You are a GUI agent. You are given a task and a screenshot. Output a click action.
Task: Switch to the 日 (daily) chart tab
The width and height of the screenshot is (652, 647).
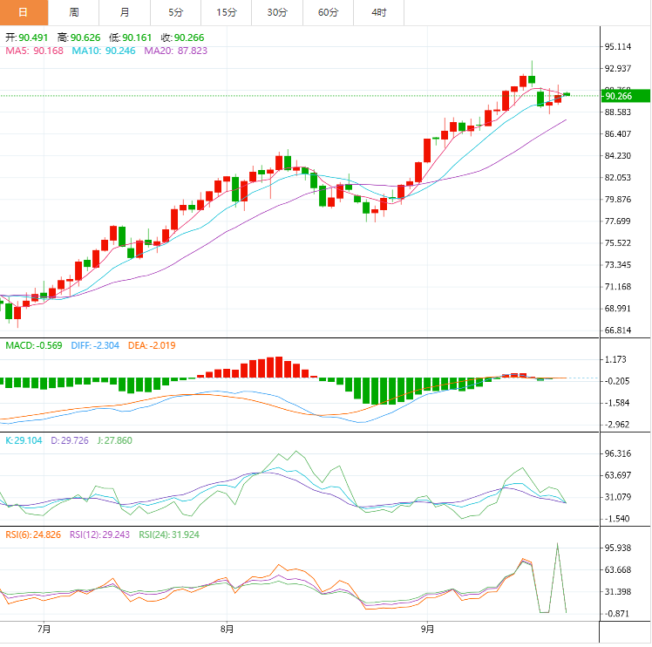(x=24, y=12)
